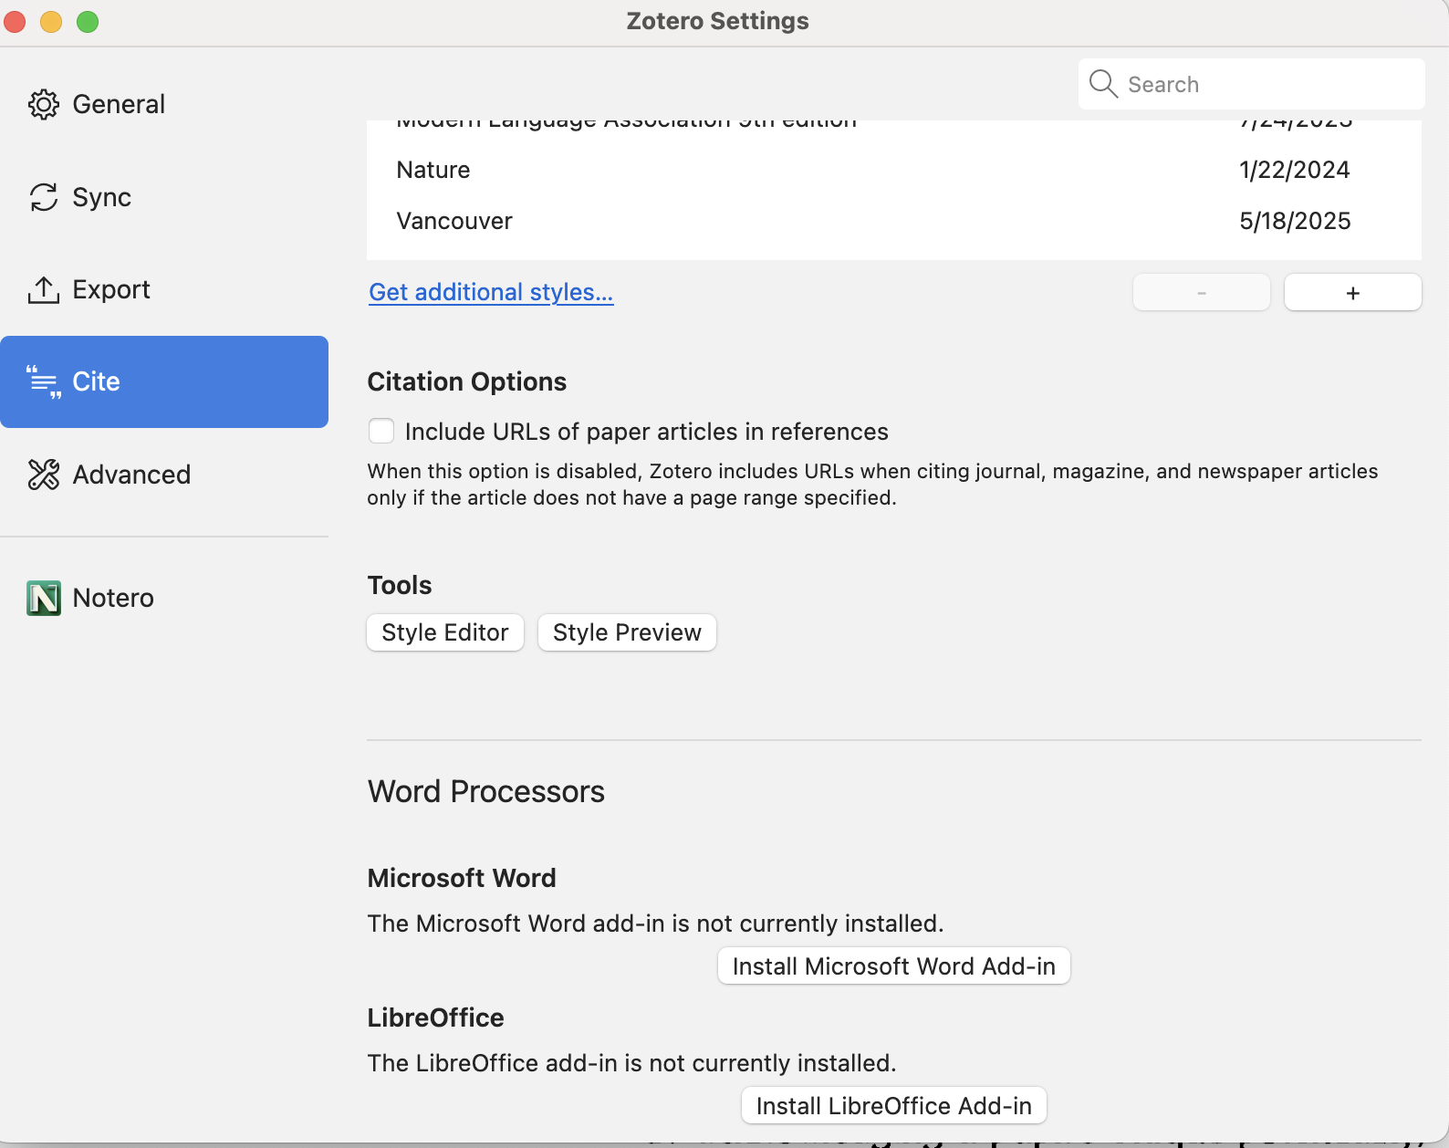Screen dimensions: 1449x1148
Task: Open the Notero preferences pane
Action: point(164,599)
